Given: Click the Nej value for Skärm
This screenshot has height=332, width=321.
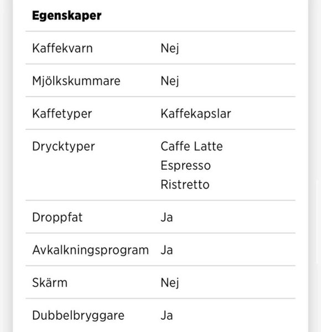Looking at the screenshot, I should (170, 283).
